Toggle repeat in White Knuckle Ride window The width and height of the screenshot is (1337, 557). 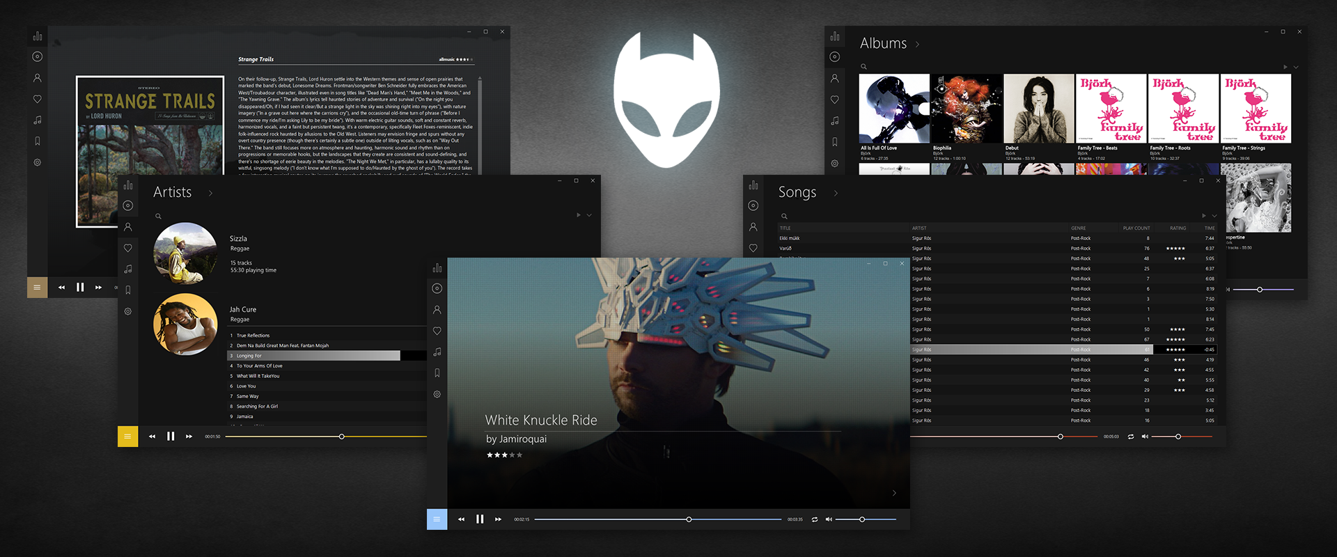coord(815,519)
